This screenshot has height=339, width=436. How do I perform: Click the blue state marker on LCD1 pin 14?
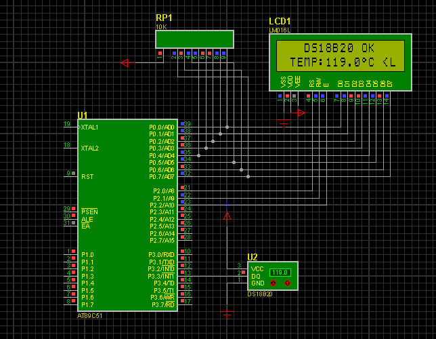[387, 96]
